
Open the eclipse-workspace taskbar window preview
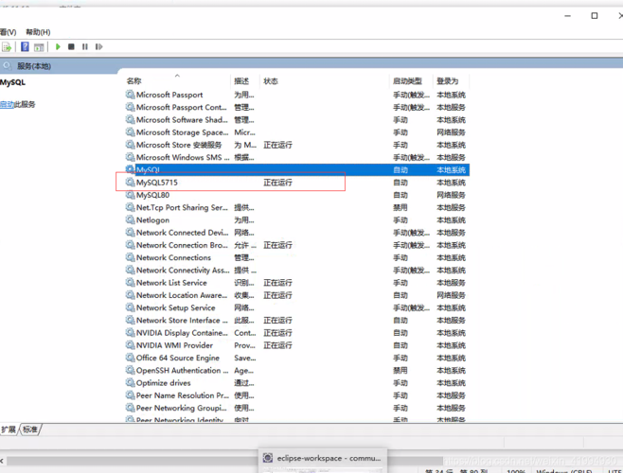[322, 460]
